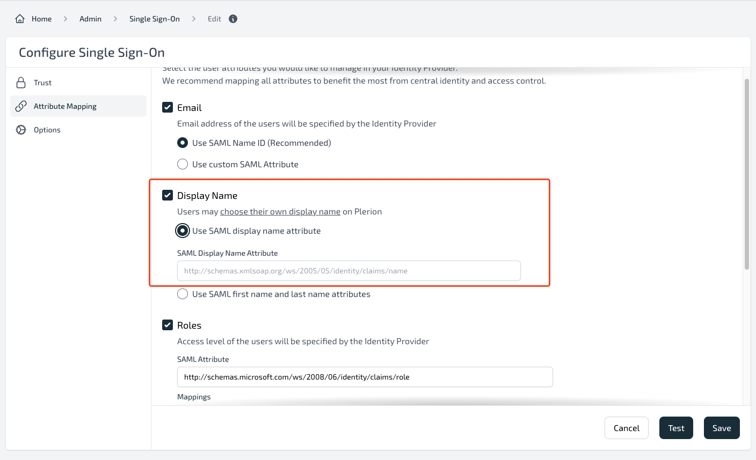
Task: Click the Roles SAML Attribute field
Action: [365, 377]
